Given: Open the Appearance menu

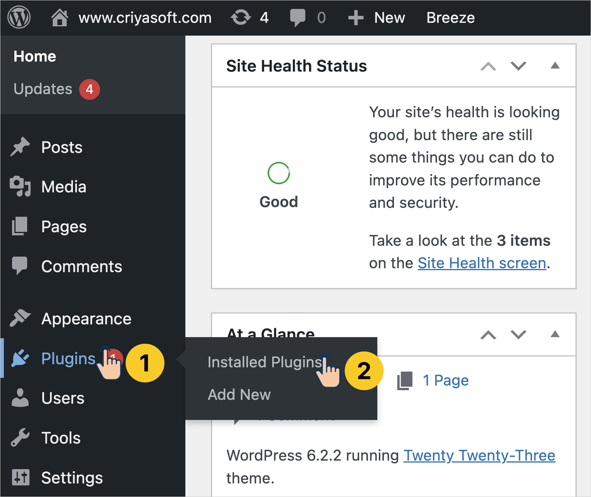Looking at the screenshot, I should (86, 319).
